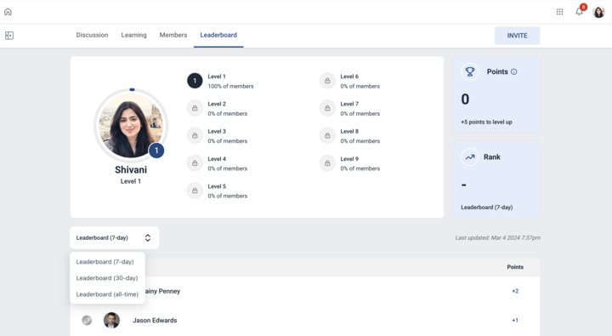Click the Level 4 lock icon
This screenshot has width=612, height=336.
pyautogui.click(x=195, y=163)
